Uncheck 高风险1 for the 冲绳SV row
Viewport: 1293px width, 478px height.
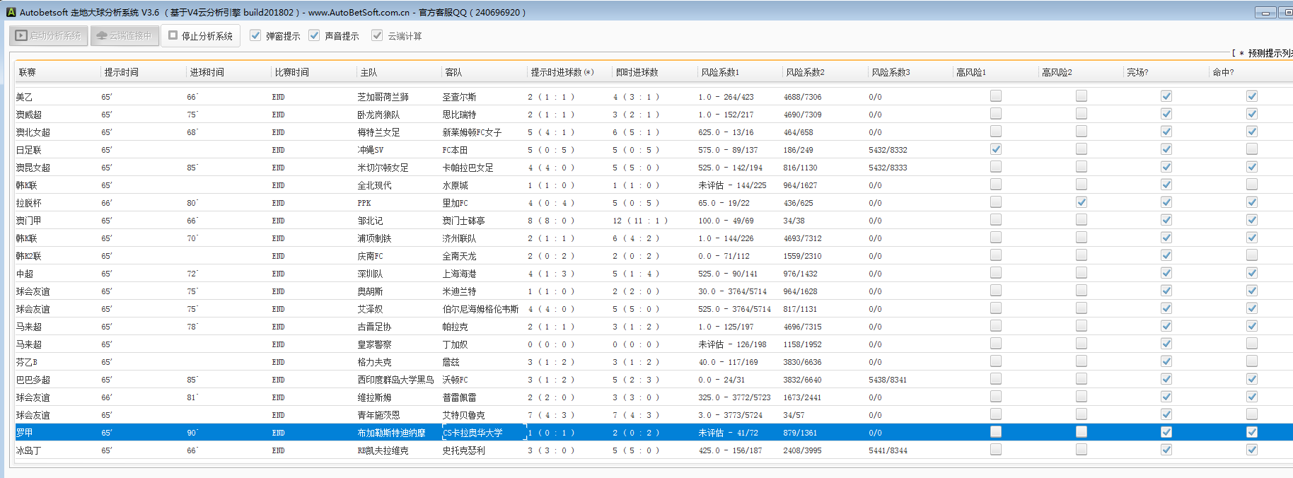(x=996, y=149)
